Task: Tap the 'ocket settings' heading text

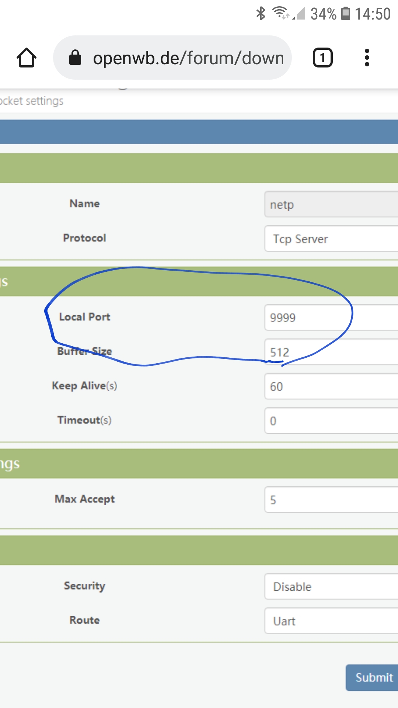Action: tap(32, 101)
